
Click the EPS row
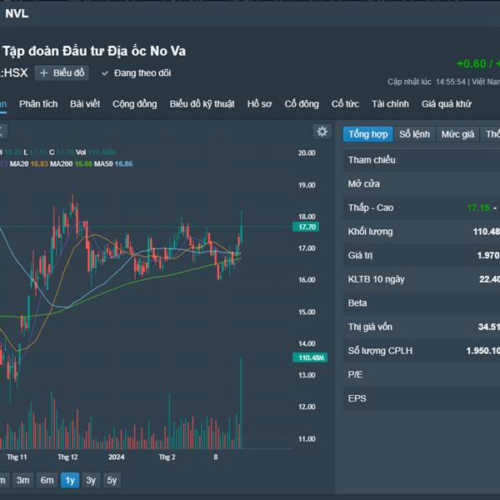422,398
